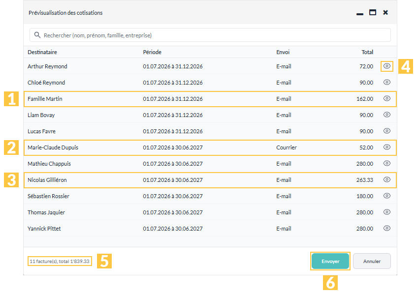The height and width of the screenshot is (294, 417).
Task: Click the Destinataire column header
Action: click(x=42, y=52)
